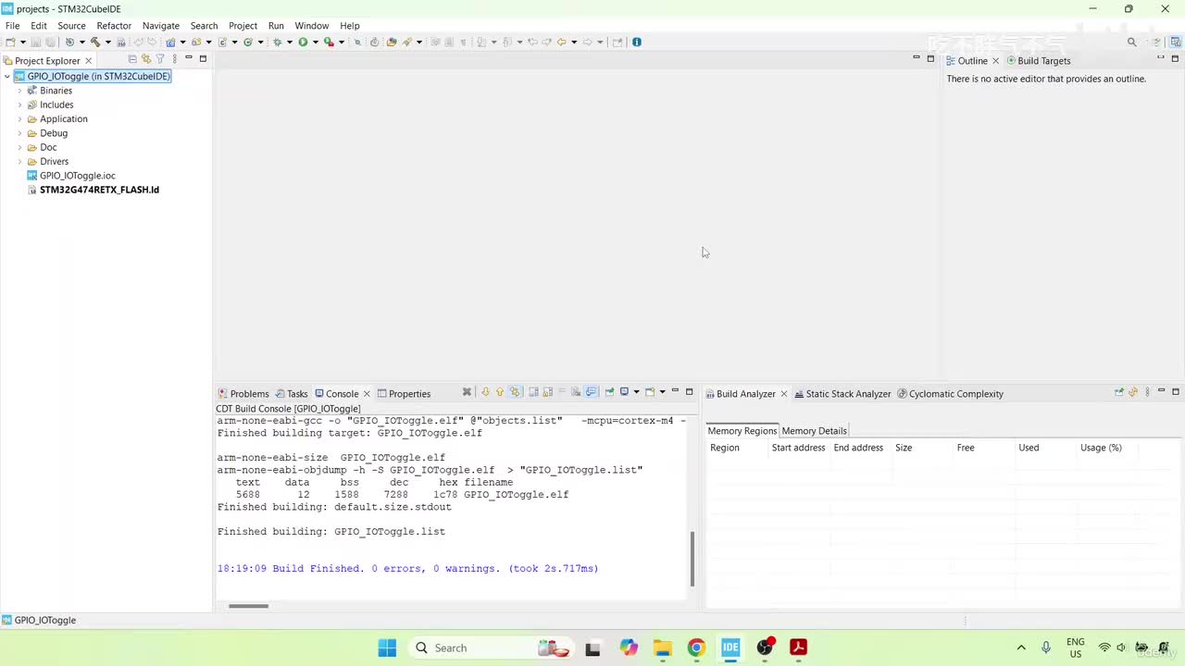Viewport: 1185px width, 666px height.
Task: Open the Refactor menu
Action: coord(114,26)
